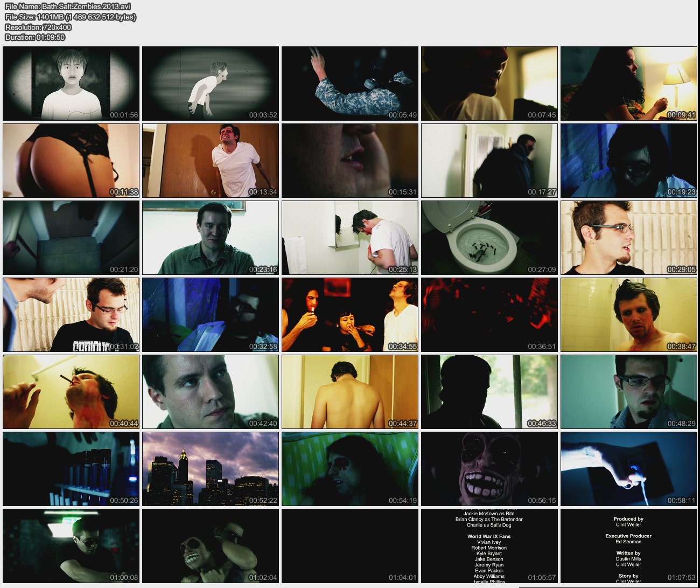
Task: Select the 'Produced by' credits frame at 01:07:53
Action: click(x=628, y=545)
